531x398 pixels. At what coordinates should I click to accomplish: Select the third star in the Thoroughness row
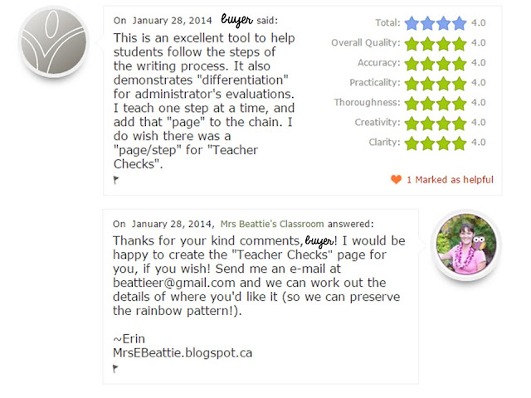tap(443, 103)
